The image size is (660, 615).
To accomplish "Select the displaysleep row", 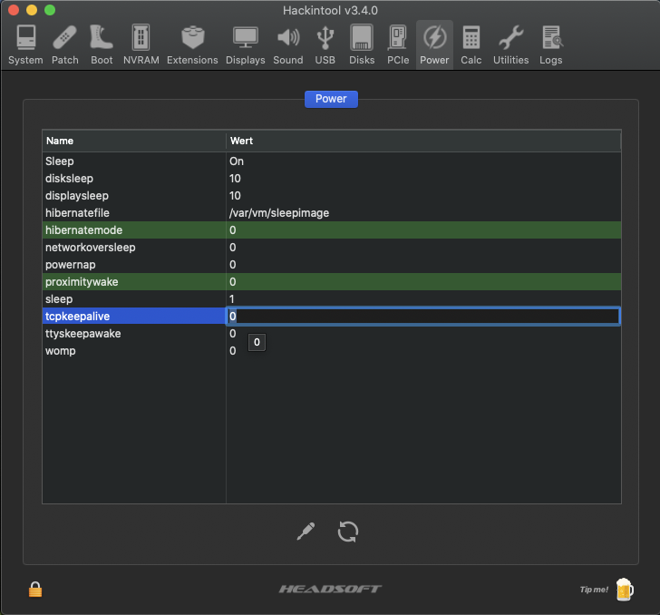I will 332,196.
